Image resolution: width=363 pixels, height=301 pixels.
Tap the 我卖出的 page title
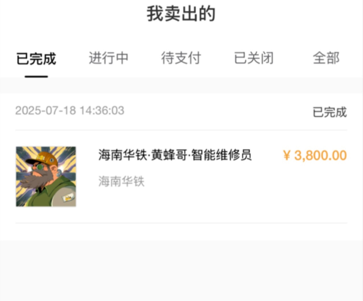pos(181,14)
